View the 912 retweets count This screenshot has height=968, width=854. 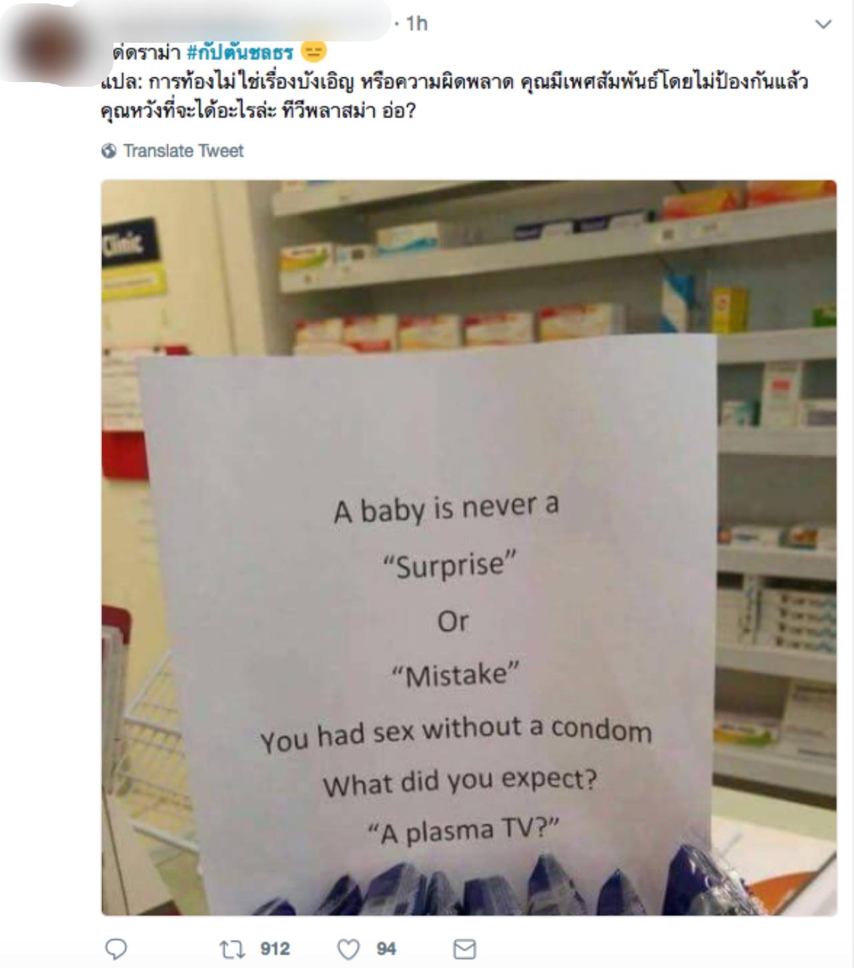(x=275, y=949)
